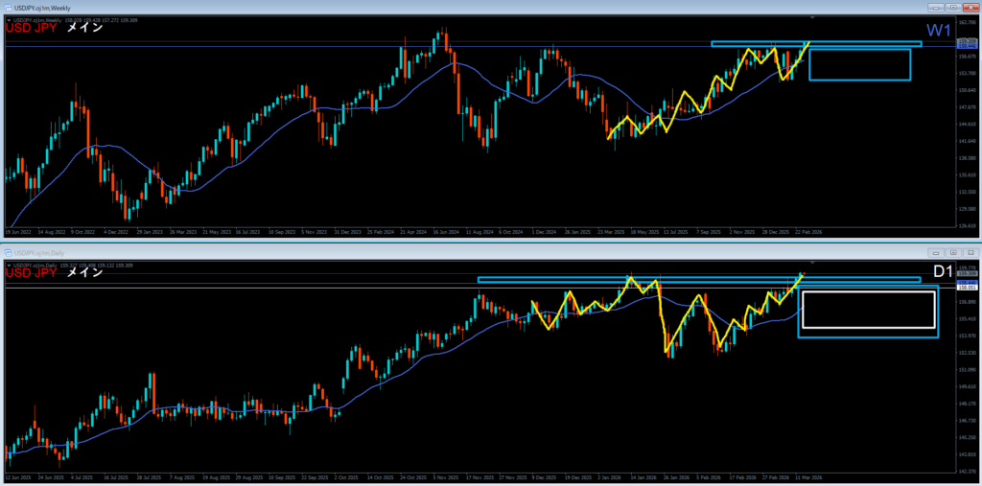982x486 pixels.
Task: Open one-click trading arrow in Weekly chart
Action: click(x=9, y=20)
